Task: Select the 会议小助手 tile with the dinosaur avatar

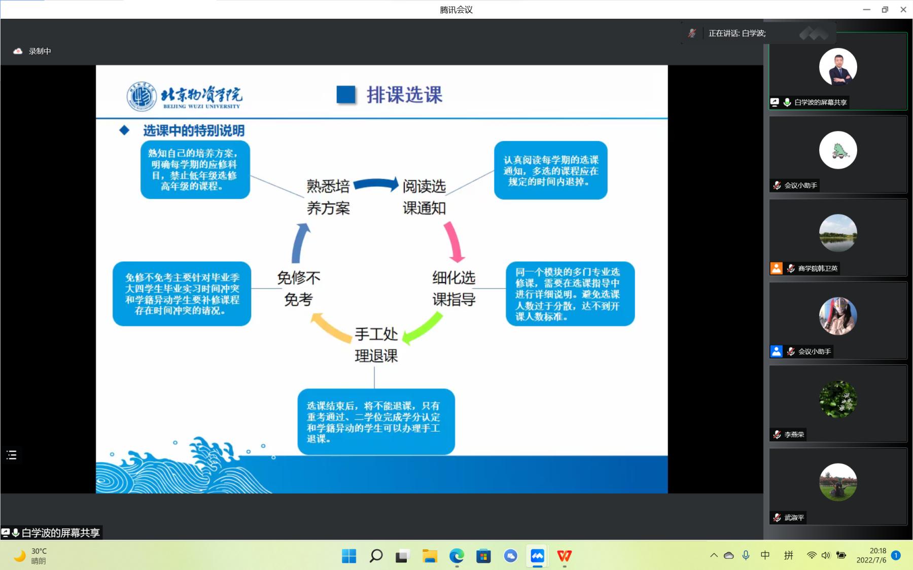Action: pyautogui.click(x=838, y=154)
